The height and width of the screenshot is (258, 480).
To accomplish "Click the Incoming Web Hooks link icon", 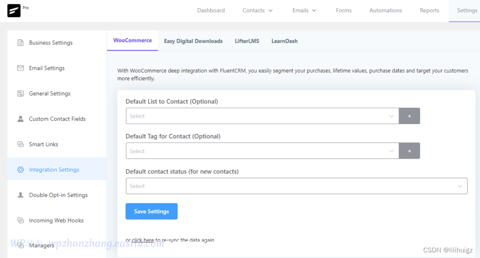I will click(21, 221).
